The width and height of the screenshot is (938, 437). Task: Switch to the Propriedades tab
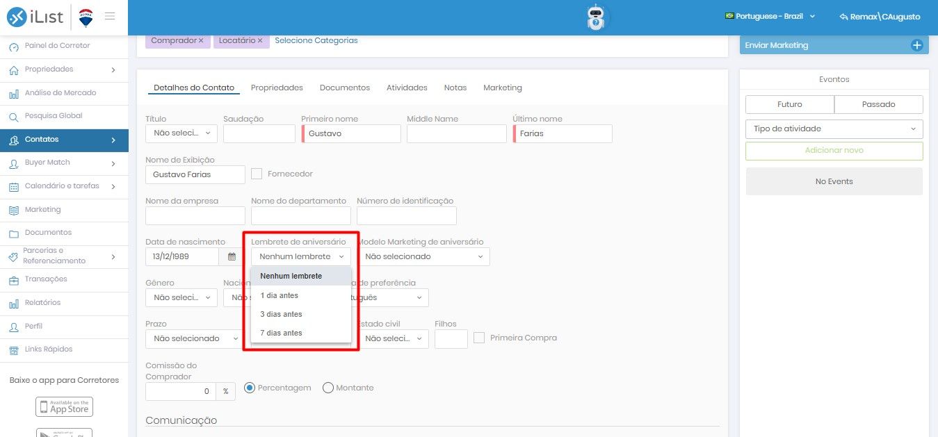[x=277, y=88]
